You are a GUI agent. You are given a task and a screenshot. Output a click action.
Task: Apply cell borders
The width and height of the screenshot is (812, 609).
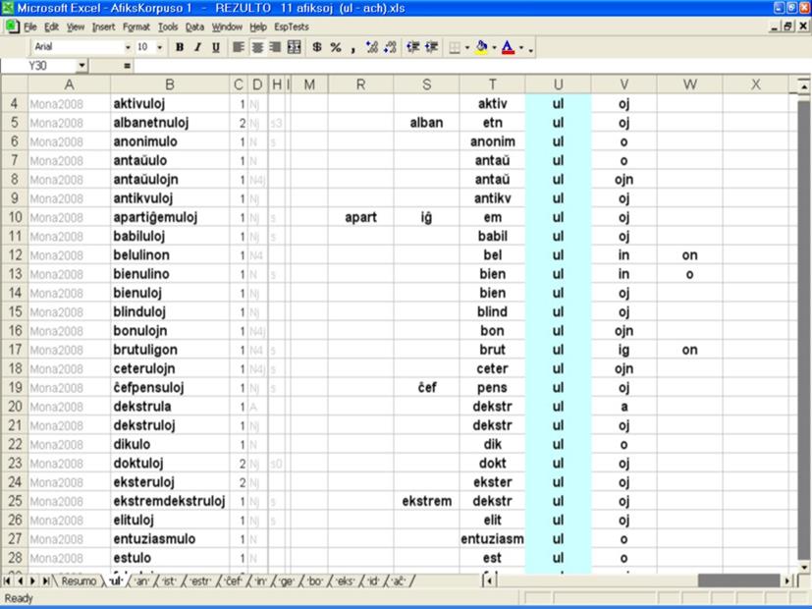[x=455, y=48]
